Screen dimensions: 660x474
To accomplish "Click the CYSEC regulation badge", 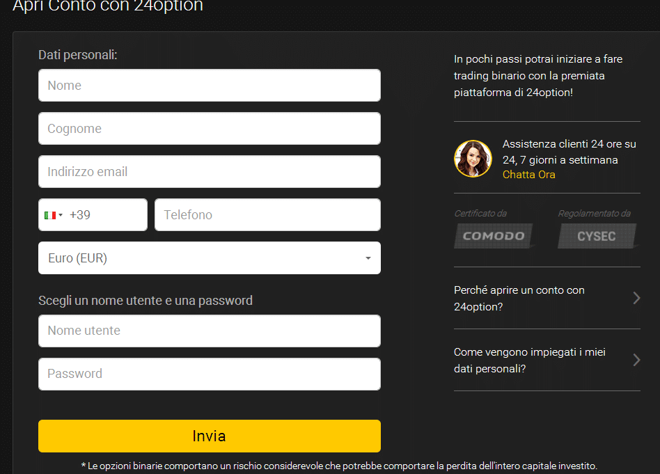I will pyautogui.click(x=597, y=236).
